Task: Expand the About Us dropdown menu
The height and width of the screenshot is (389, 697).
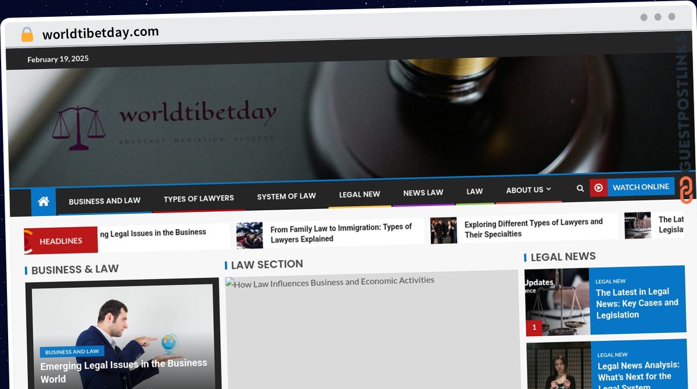Action: (528, 190)
